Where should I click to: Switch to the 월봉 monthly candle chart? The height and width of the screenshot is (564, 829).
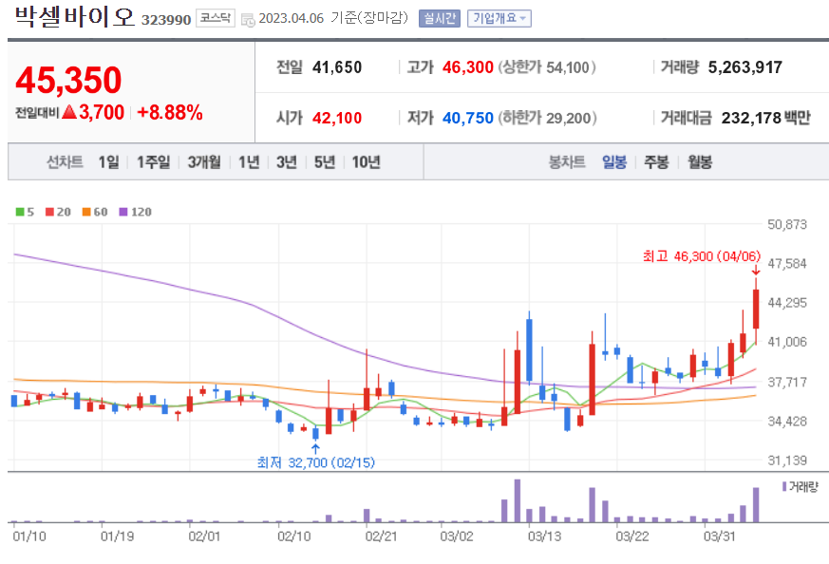[x=700, y=161]
